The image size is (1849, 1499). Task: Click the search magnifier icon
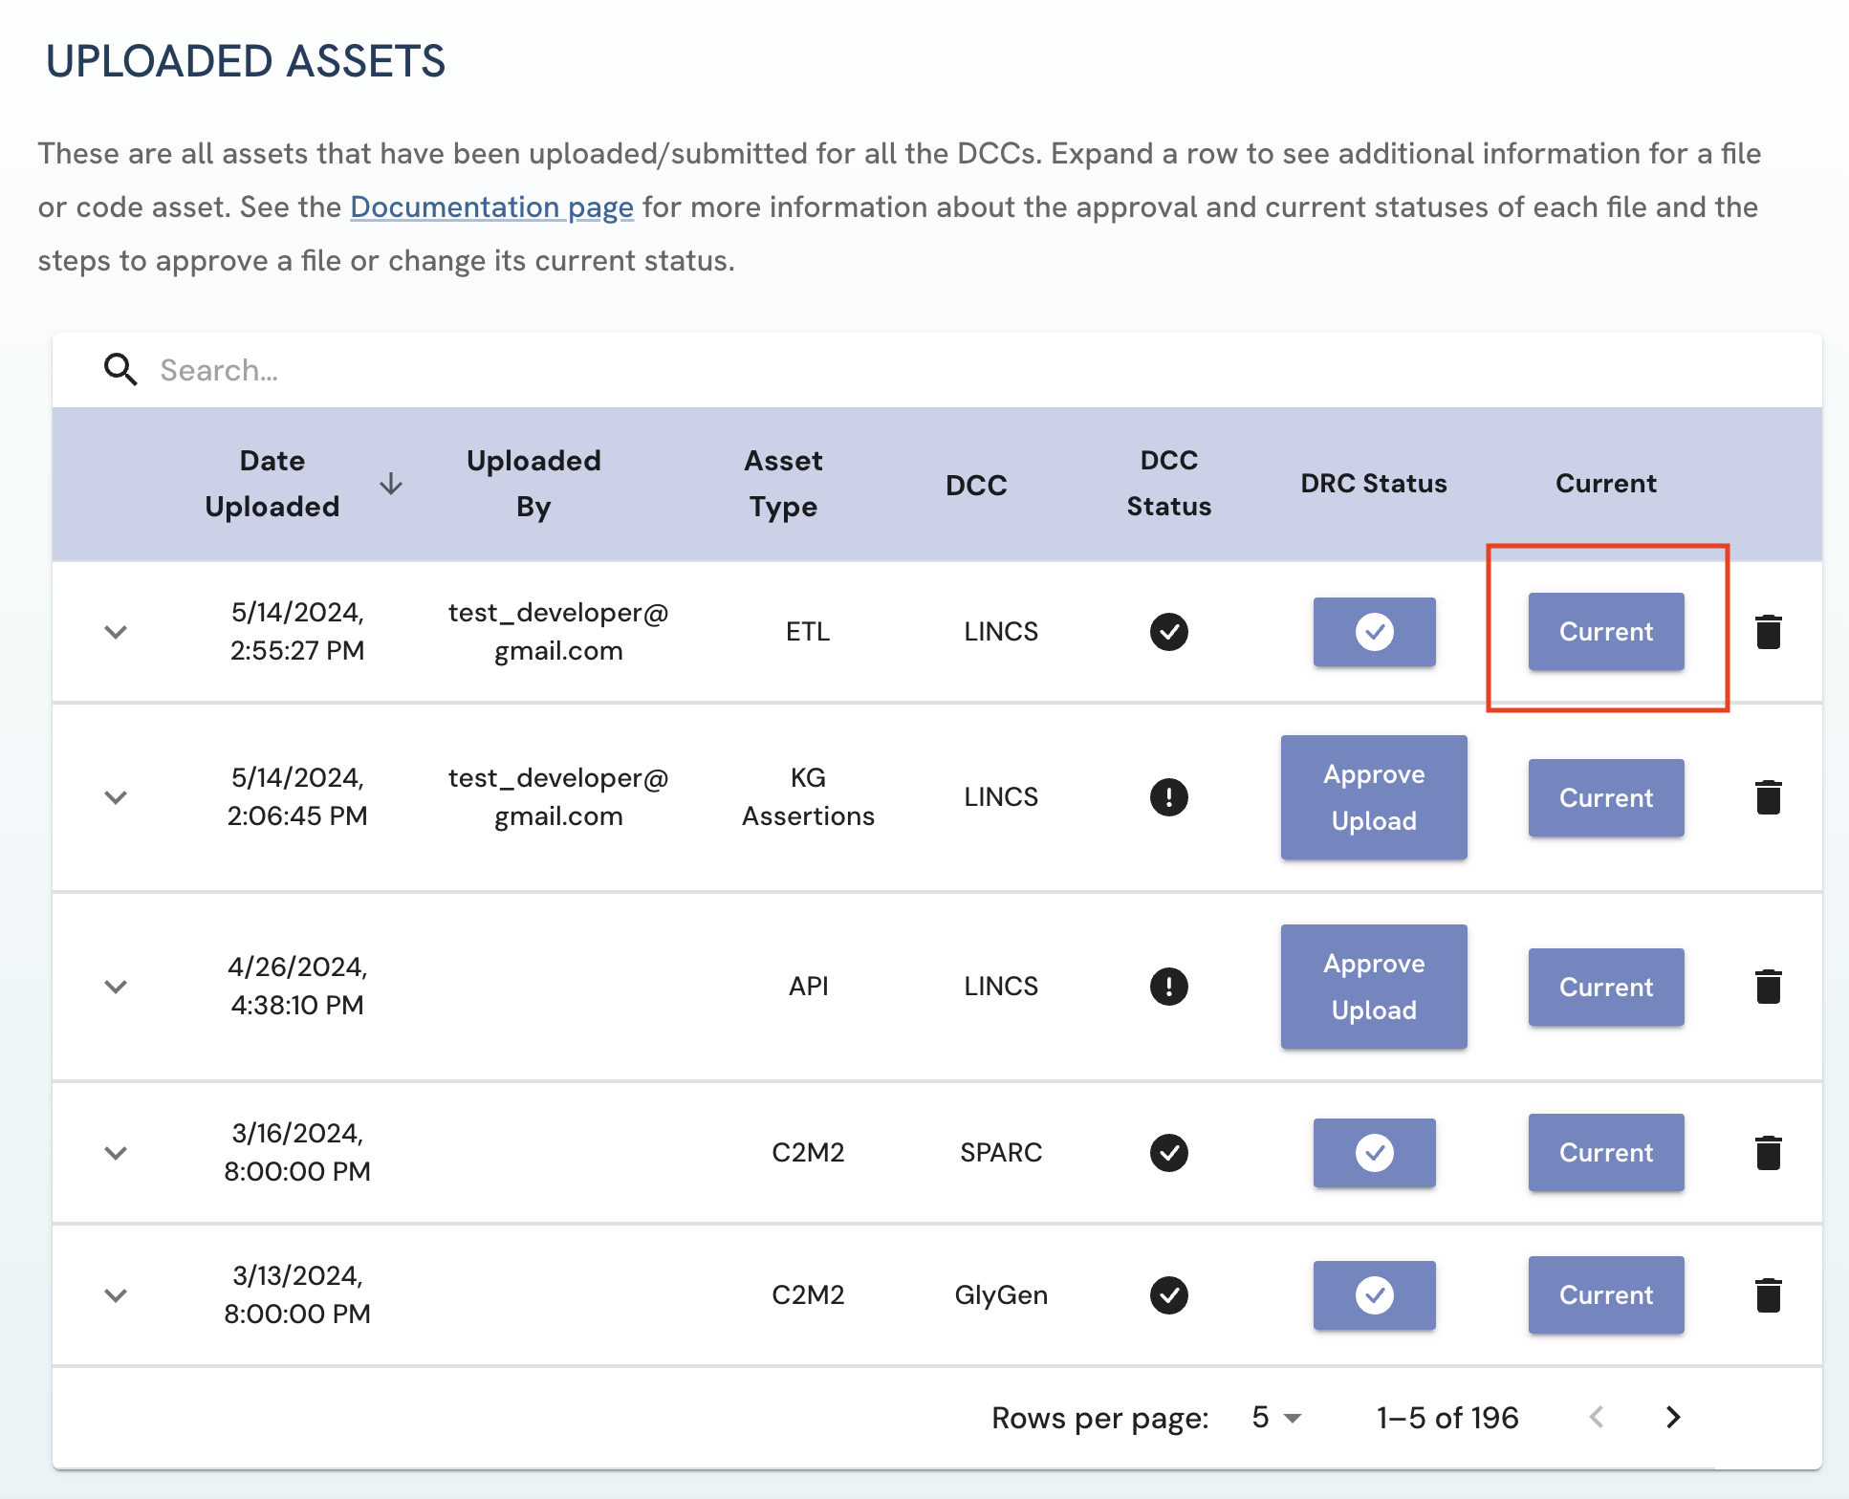(120, 370)
